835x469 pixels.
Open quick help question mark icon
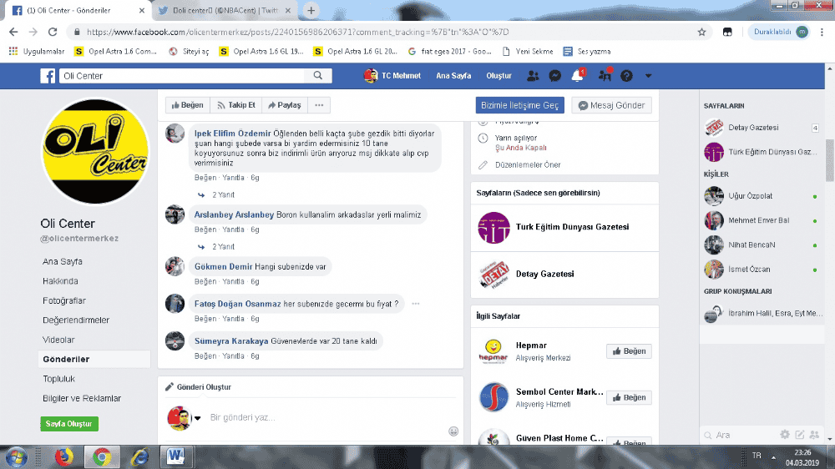click(x=627, y=76)
